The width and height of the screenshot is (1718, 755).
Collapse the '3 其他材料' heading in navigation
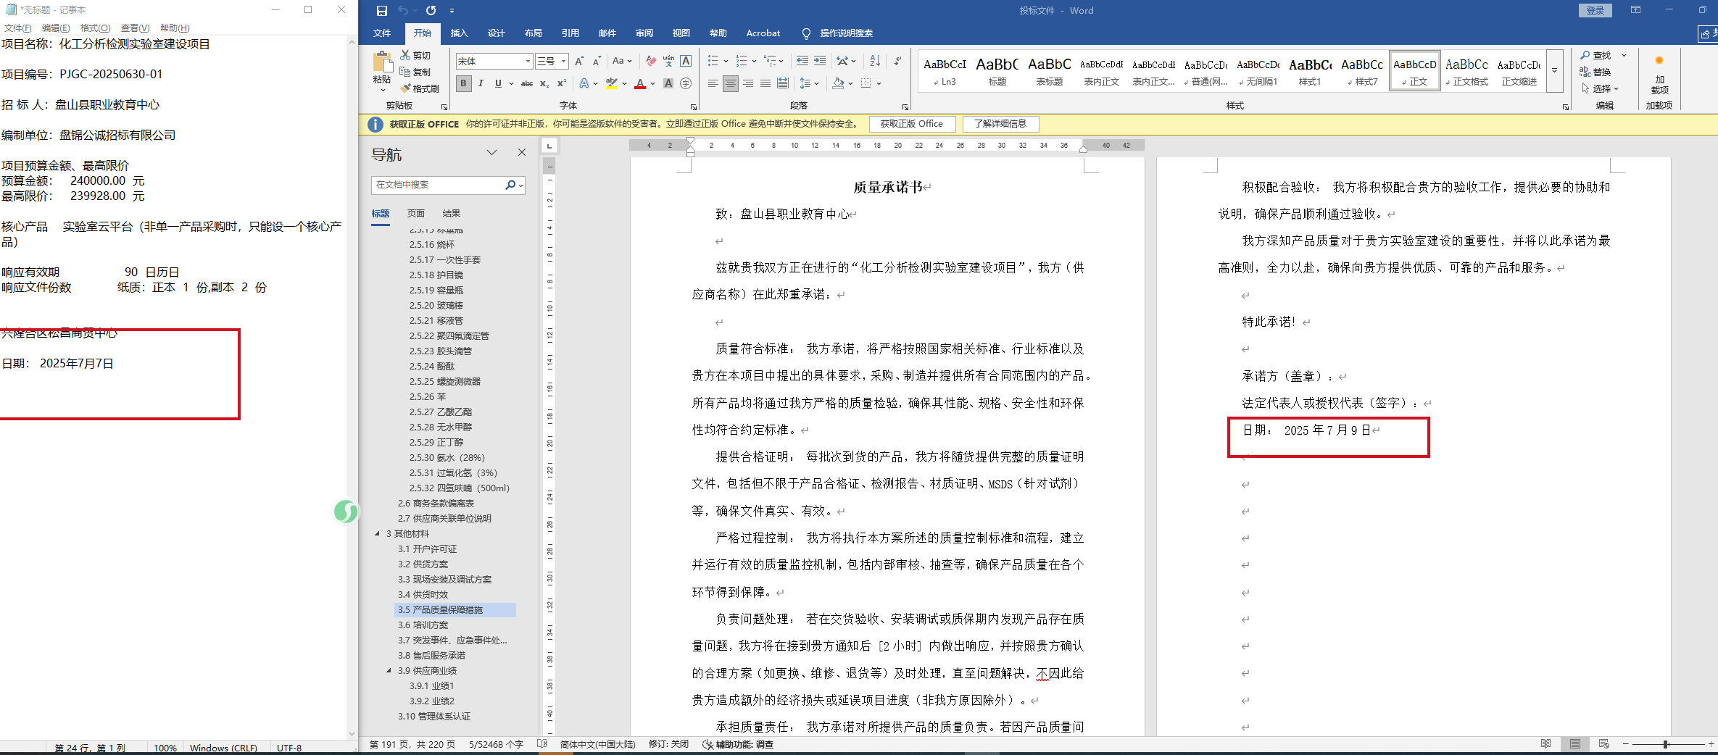pyautogui.click(x=378, y=534)
